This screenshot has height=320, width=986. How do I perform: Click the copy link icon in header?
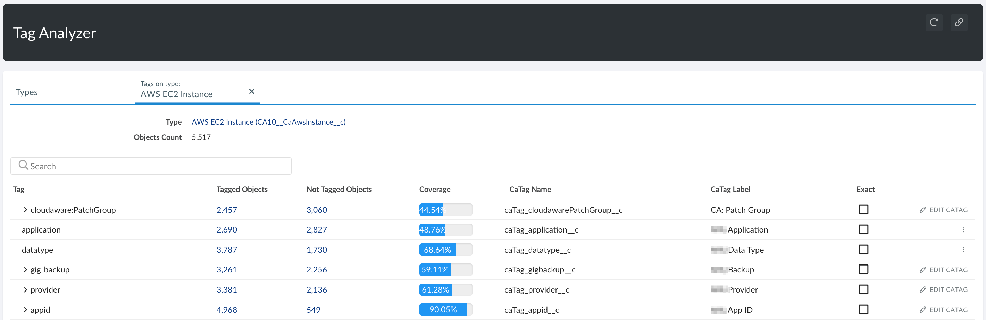coord(959,22)
